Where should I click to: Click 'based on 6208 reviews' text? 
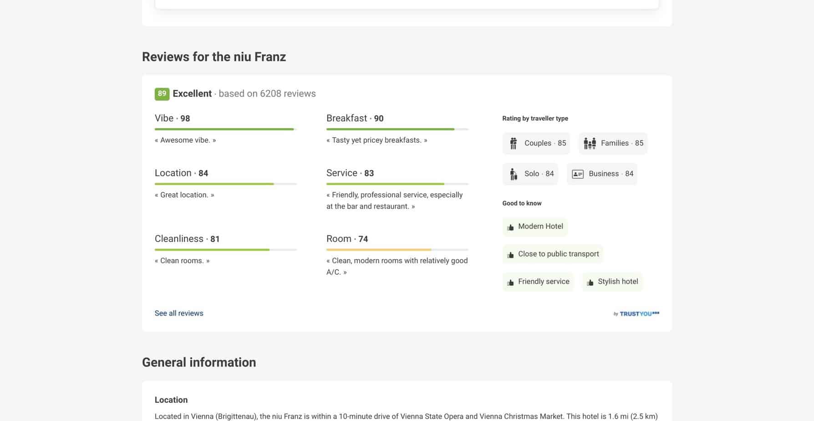tap(267, 94)
